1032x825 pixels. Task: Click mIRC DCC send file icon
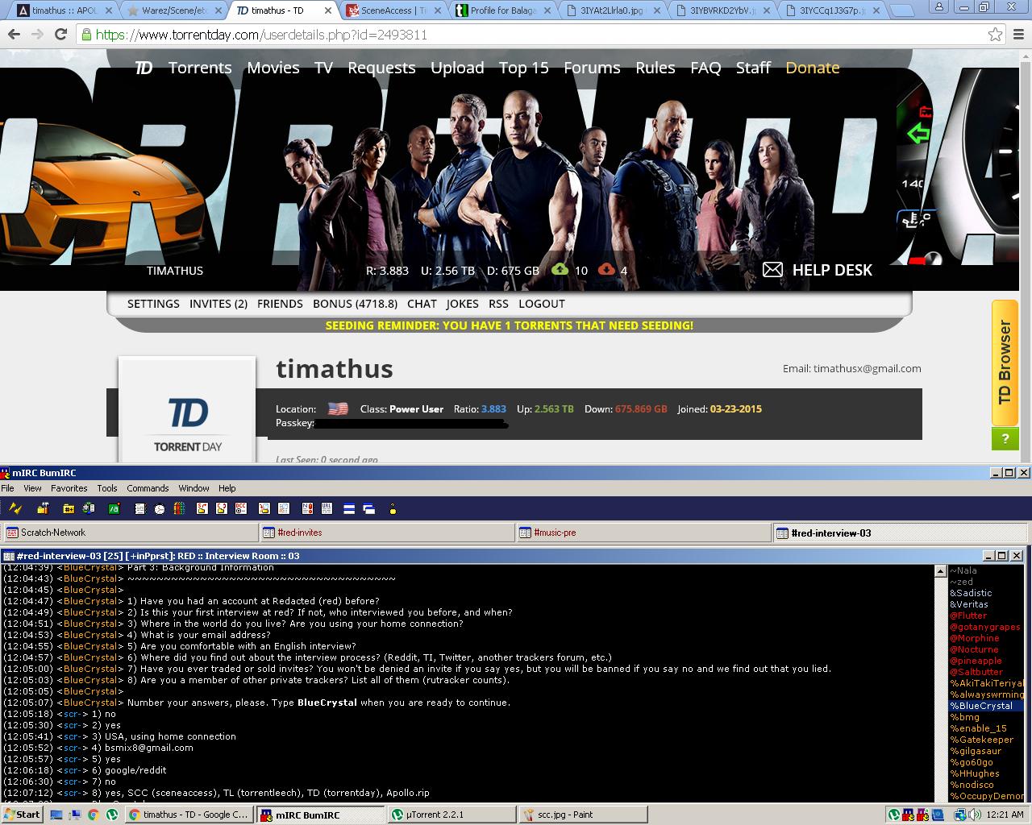pyautogui.click(x=202, y=508)
